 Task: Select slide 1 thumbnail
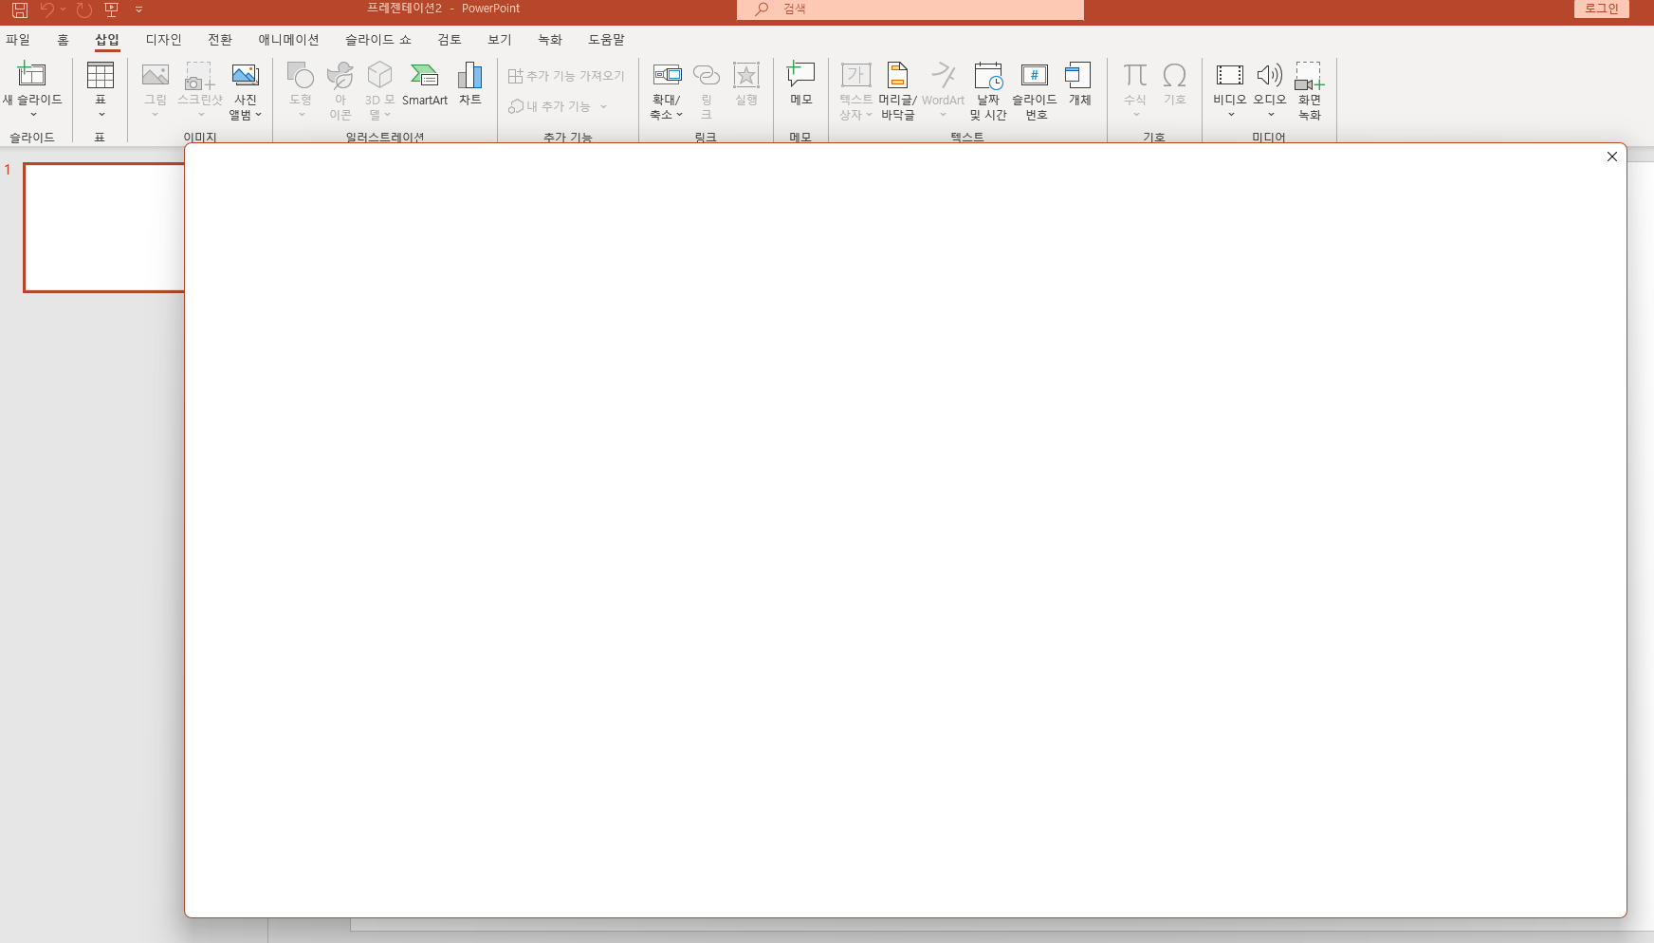pos(103,228)
